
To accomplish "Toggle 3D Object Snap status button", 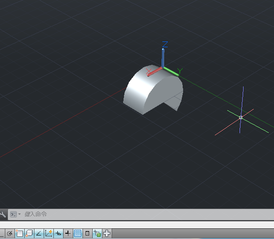I will (29, 233).
